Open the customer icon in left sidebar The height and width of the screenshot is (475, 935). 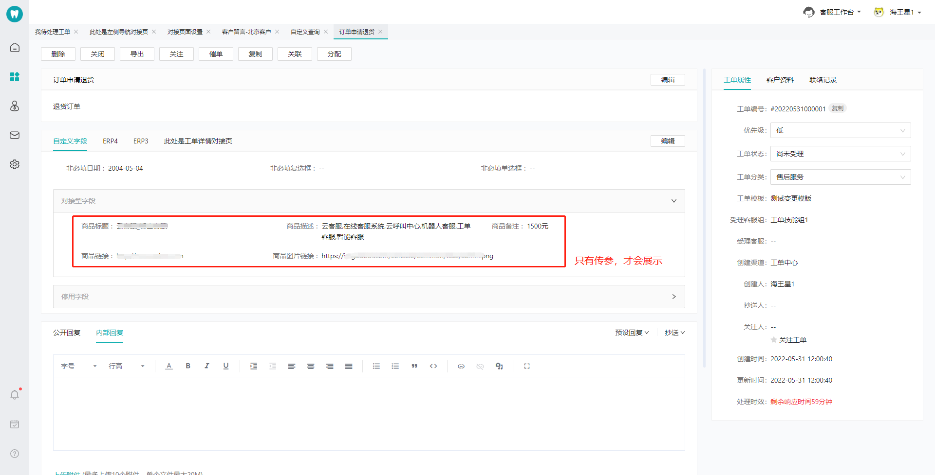tap(15, 106)
